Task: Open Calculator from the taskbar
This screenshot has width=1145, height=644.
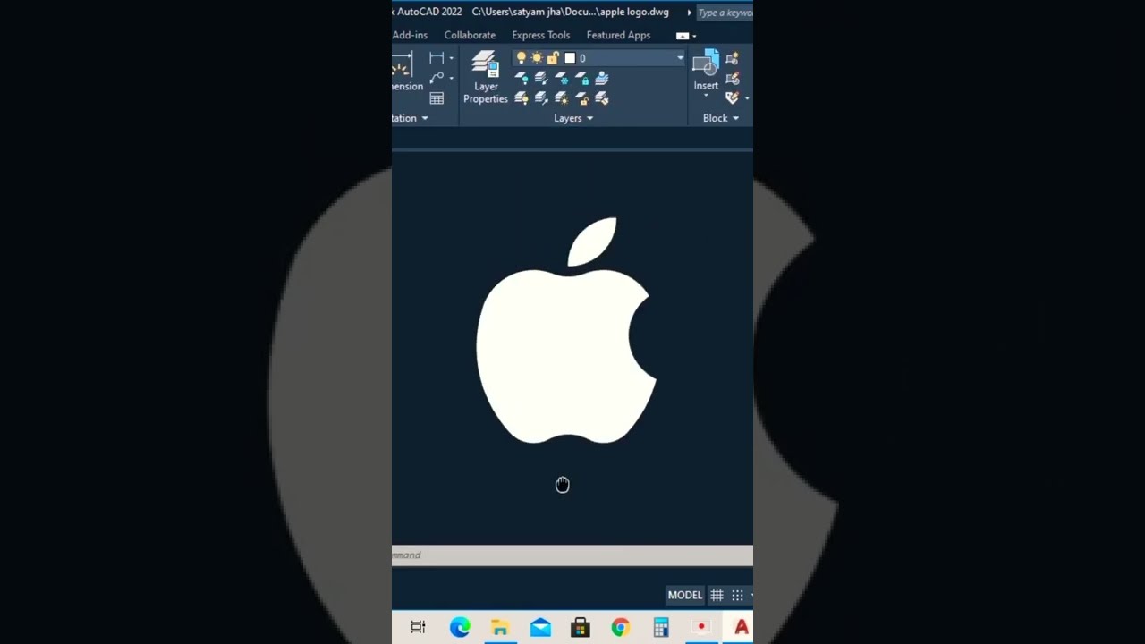Action: [661, 627]
